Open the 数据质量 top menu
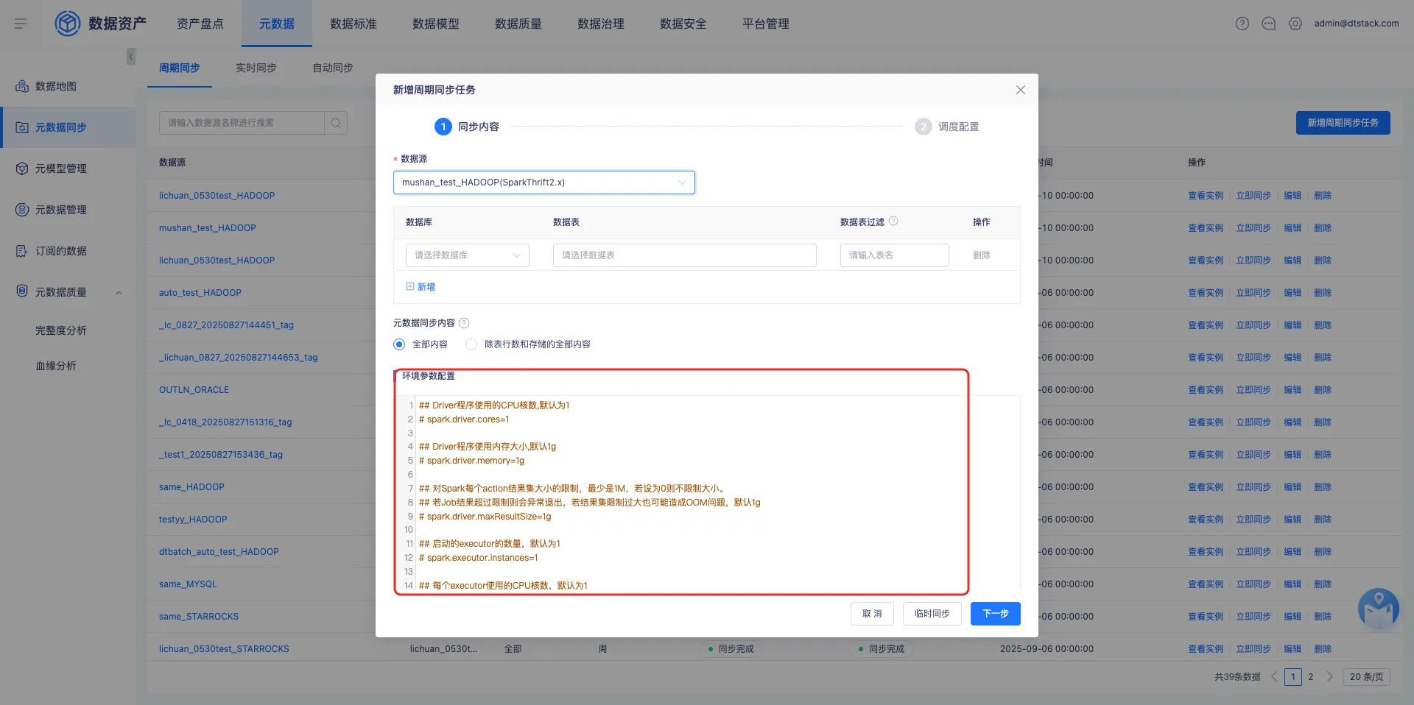Viewport: 1414px width, 705px height. click(518, 24)
